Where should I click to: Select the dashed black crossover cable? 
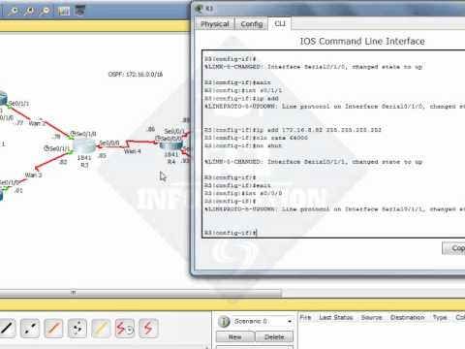point(30,328)
